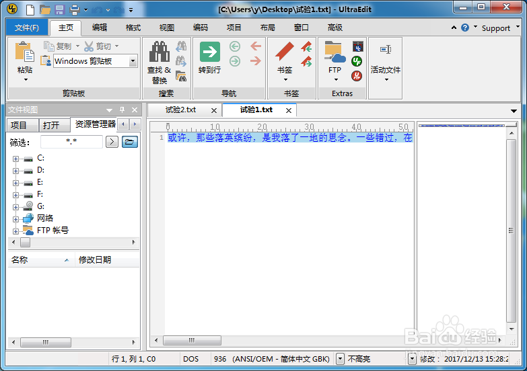Click the Print icon in title bar
The image size is (527, 371).
coord(75,9)
